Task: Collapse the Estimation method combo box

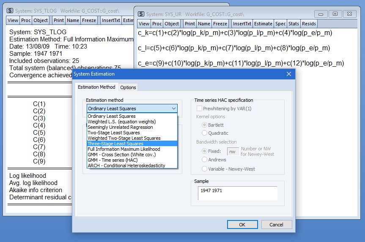Action: pos(174,109)
